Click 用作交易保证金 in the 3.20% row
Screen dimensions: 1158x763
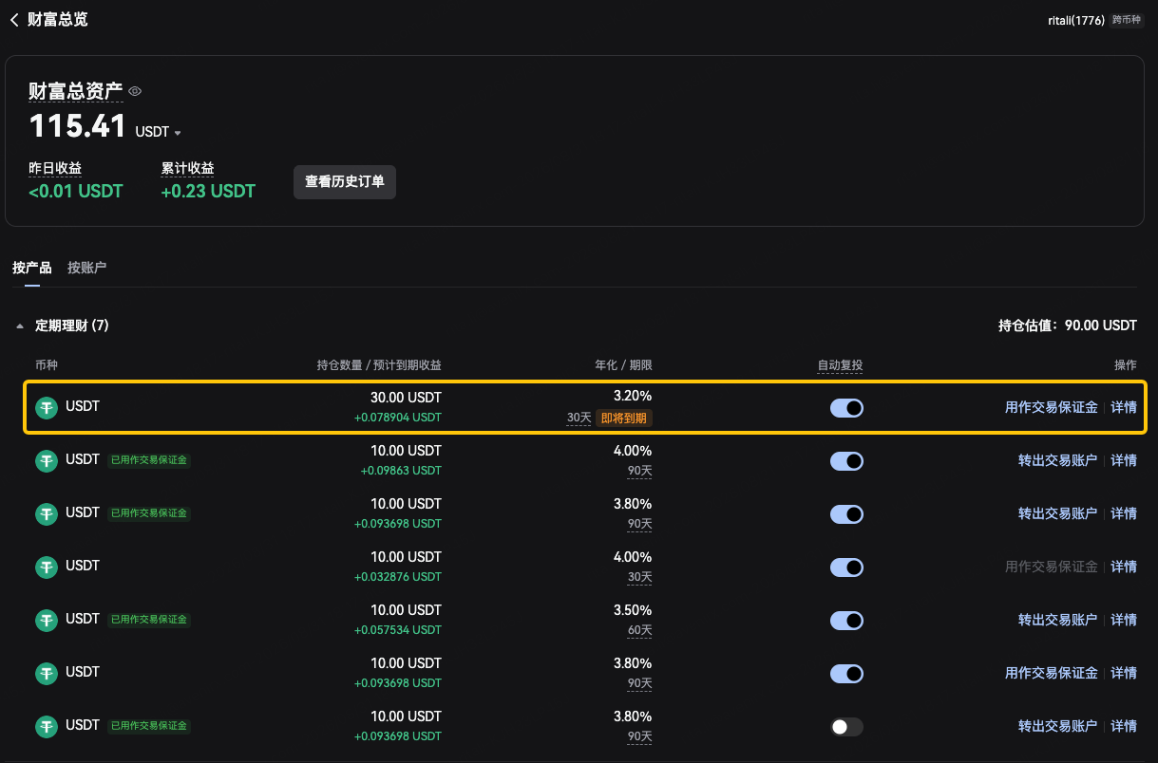1051,407
